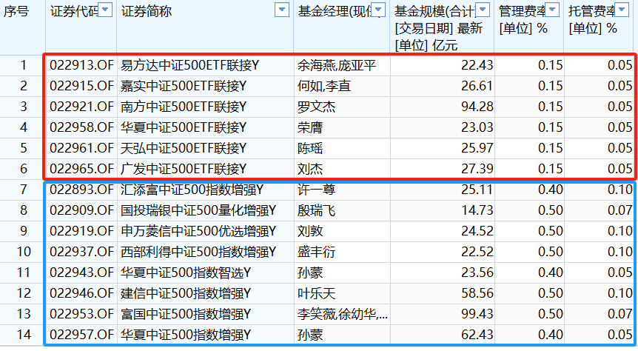The width and height of the screenshot is (638, 351).
Task: Select fund size value 27.39
Action: [477, 169]
